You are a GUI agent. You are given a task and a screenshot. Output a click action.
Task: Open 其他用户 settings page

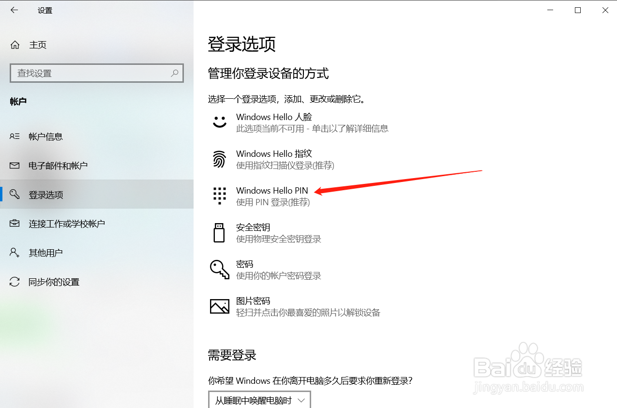97,253
